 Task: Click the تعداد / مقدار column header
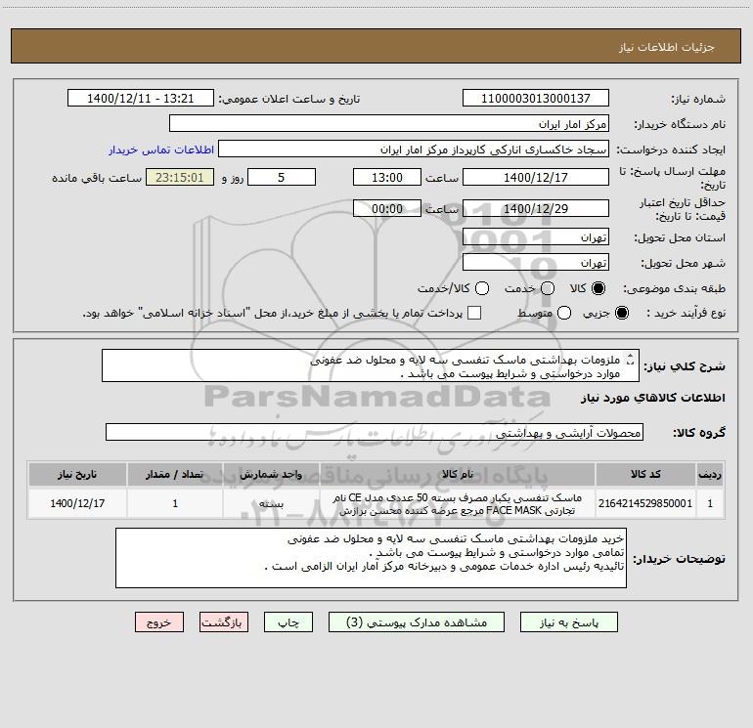coord(175,474)
